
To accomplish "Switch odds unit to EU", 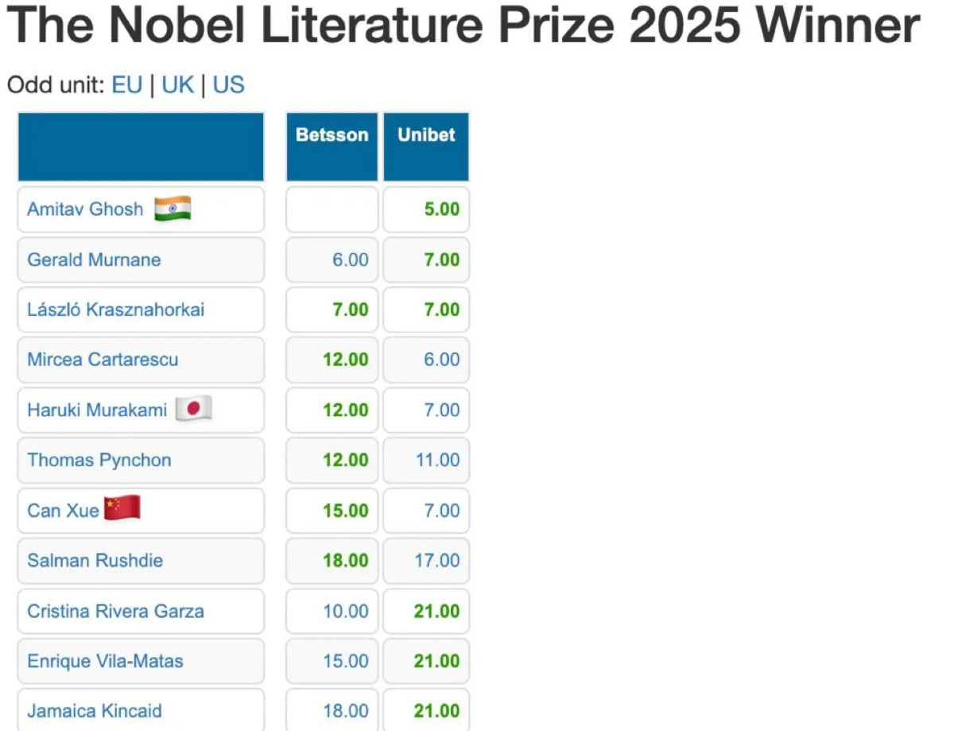I will 126,85.
